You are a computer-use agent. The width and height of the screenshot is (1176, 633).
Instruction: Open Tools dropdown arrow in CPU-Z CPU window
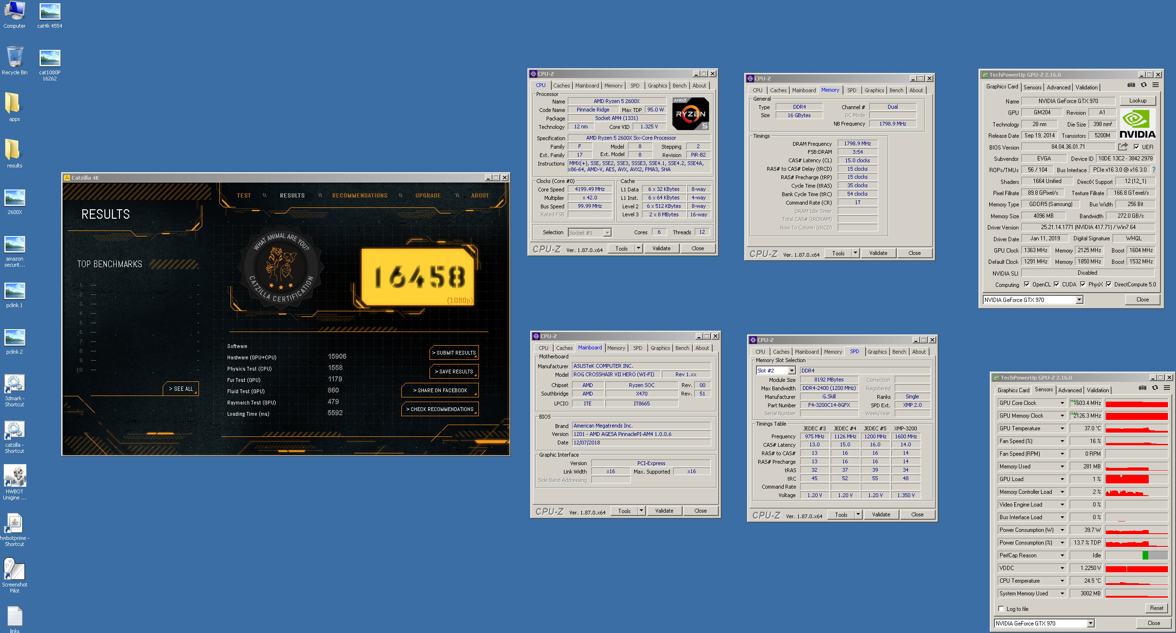coord(639,248)
